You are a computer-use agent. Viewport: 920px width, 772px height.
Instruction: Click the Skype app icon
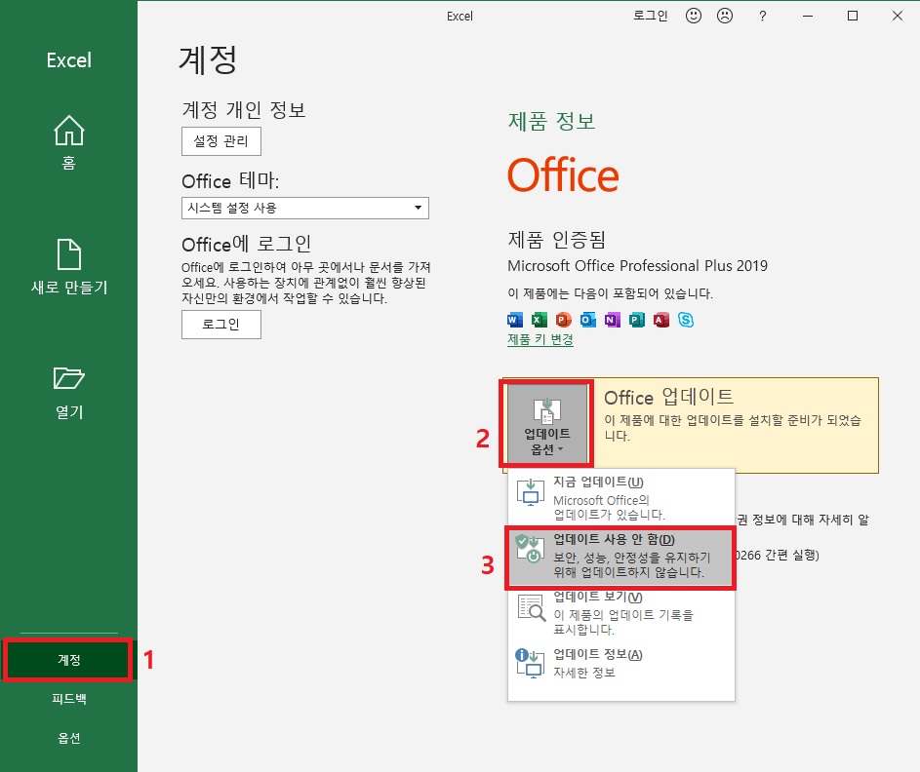[686, 320]
